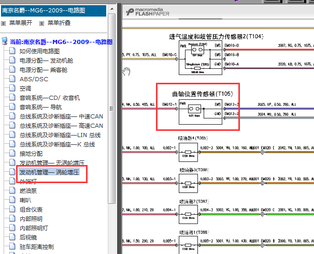Open 电源分配—乘客舱 entry

point(44,70)
